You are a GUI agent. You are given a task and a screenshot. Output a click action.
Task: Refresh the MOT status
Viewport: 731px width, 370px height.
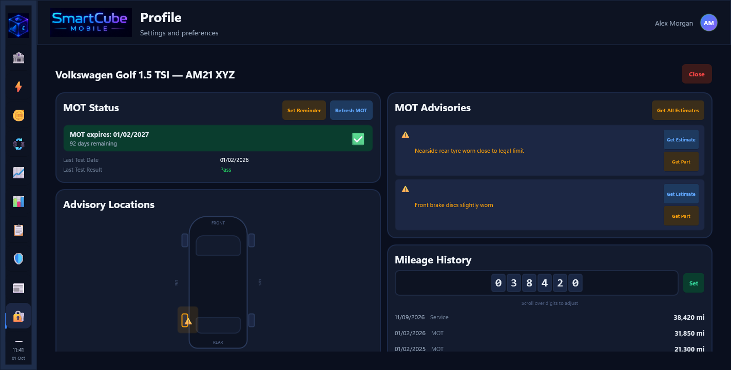(x=351, y=110)
